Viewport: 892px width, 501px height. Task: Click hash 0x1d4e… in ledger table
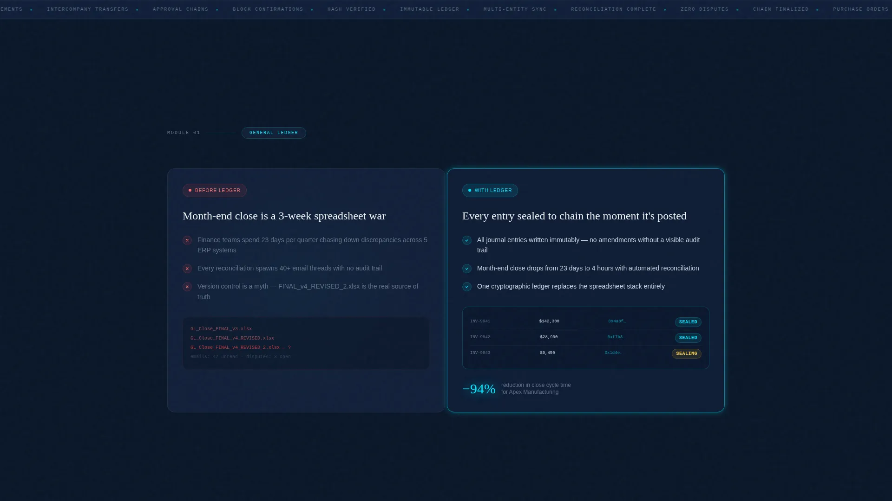[613, 353]
